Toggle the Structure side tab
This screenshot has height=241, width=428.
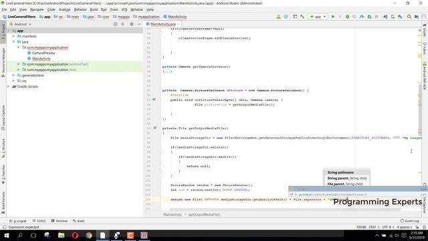[x=3, y=148]
